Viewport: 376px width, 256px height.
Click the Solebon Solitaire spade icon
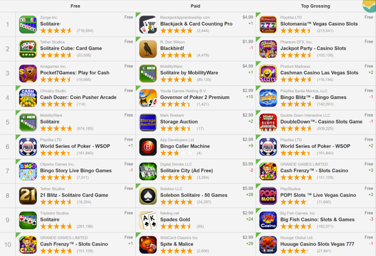[x=148, y=196]
